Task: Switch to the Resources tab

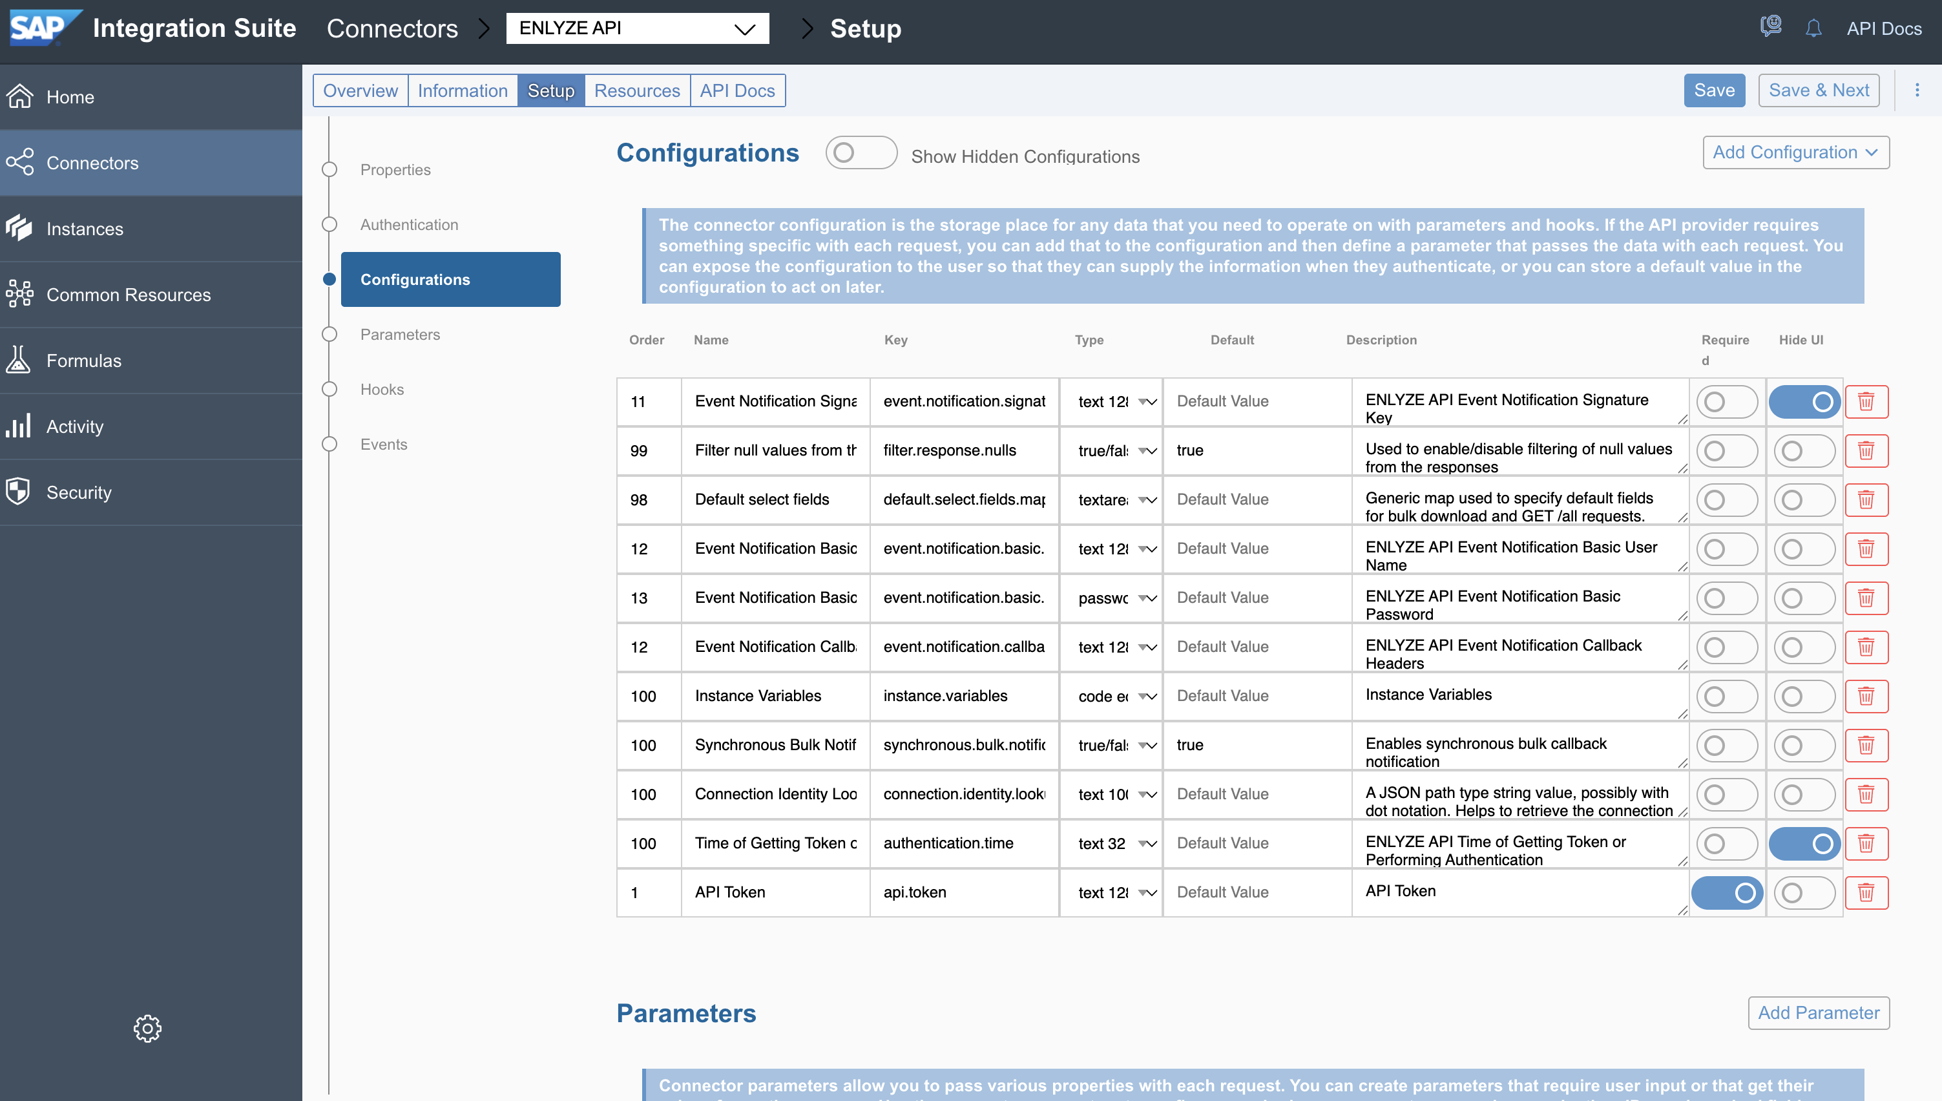Action: coord(636,90)
